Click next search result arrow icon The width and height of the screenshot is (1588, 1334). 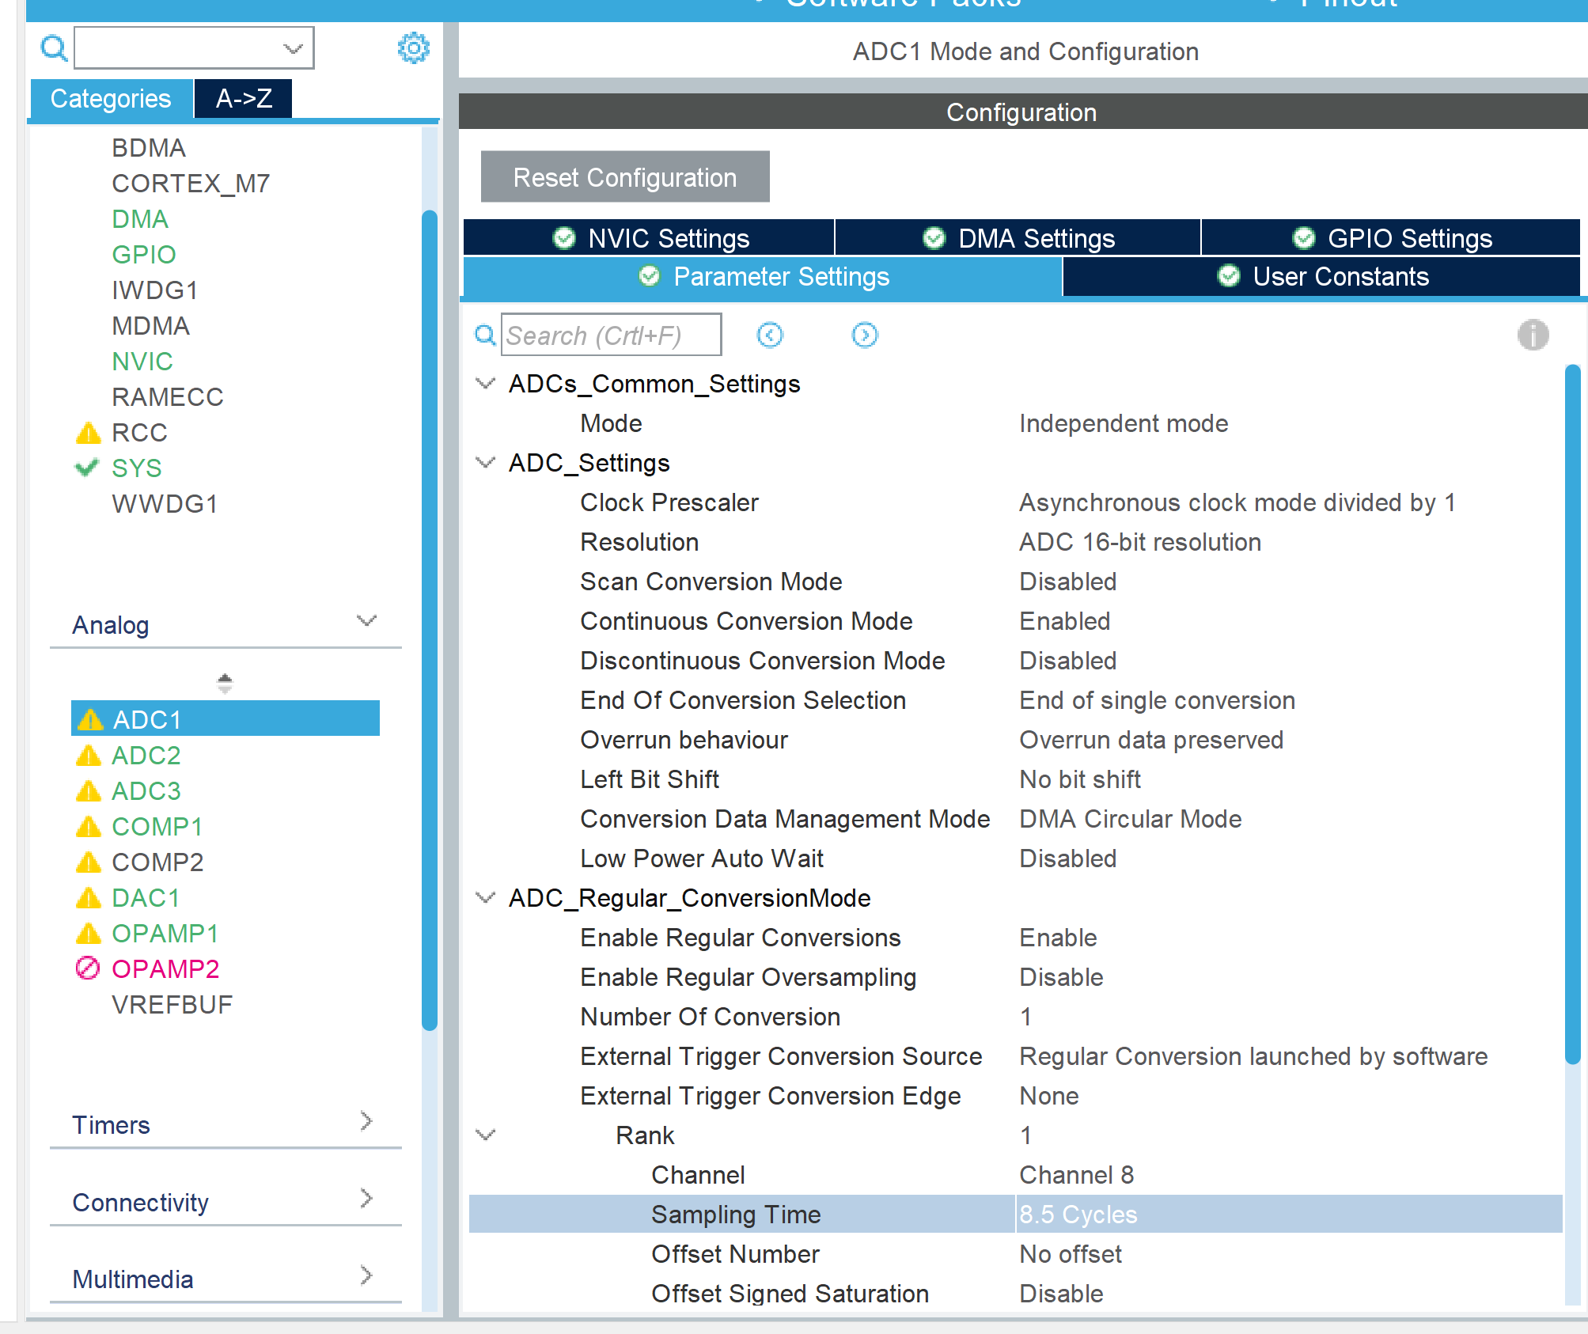864,335
